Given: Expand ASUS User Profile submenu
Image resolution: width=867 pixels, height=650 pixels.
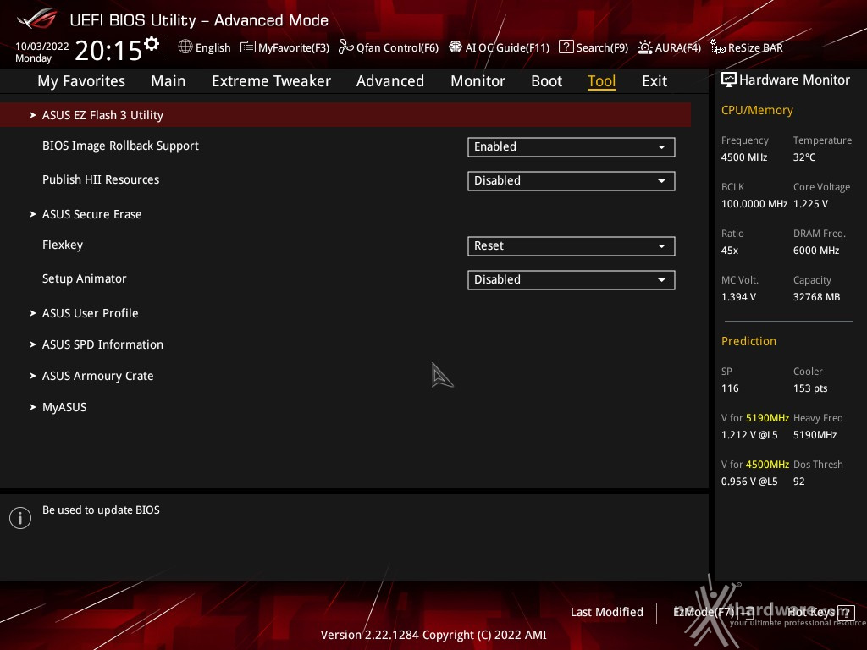Looking at the screenshot, I should pos(90,313).
